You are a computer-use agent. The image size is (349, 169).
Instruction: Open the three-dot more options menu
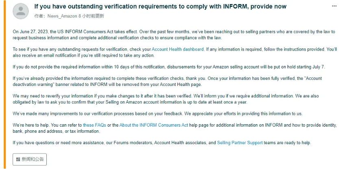click(x=334, y=6)
